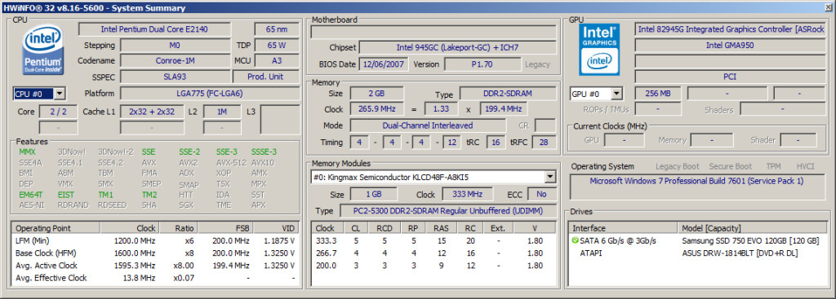The image size is (836, 299).
Task: Click the EIST feature flag
Action: coord(65,195)
